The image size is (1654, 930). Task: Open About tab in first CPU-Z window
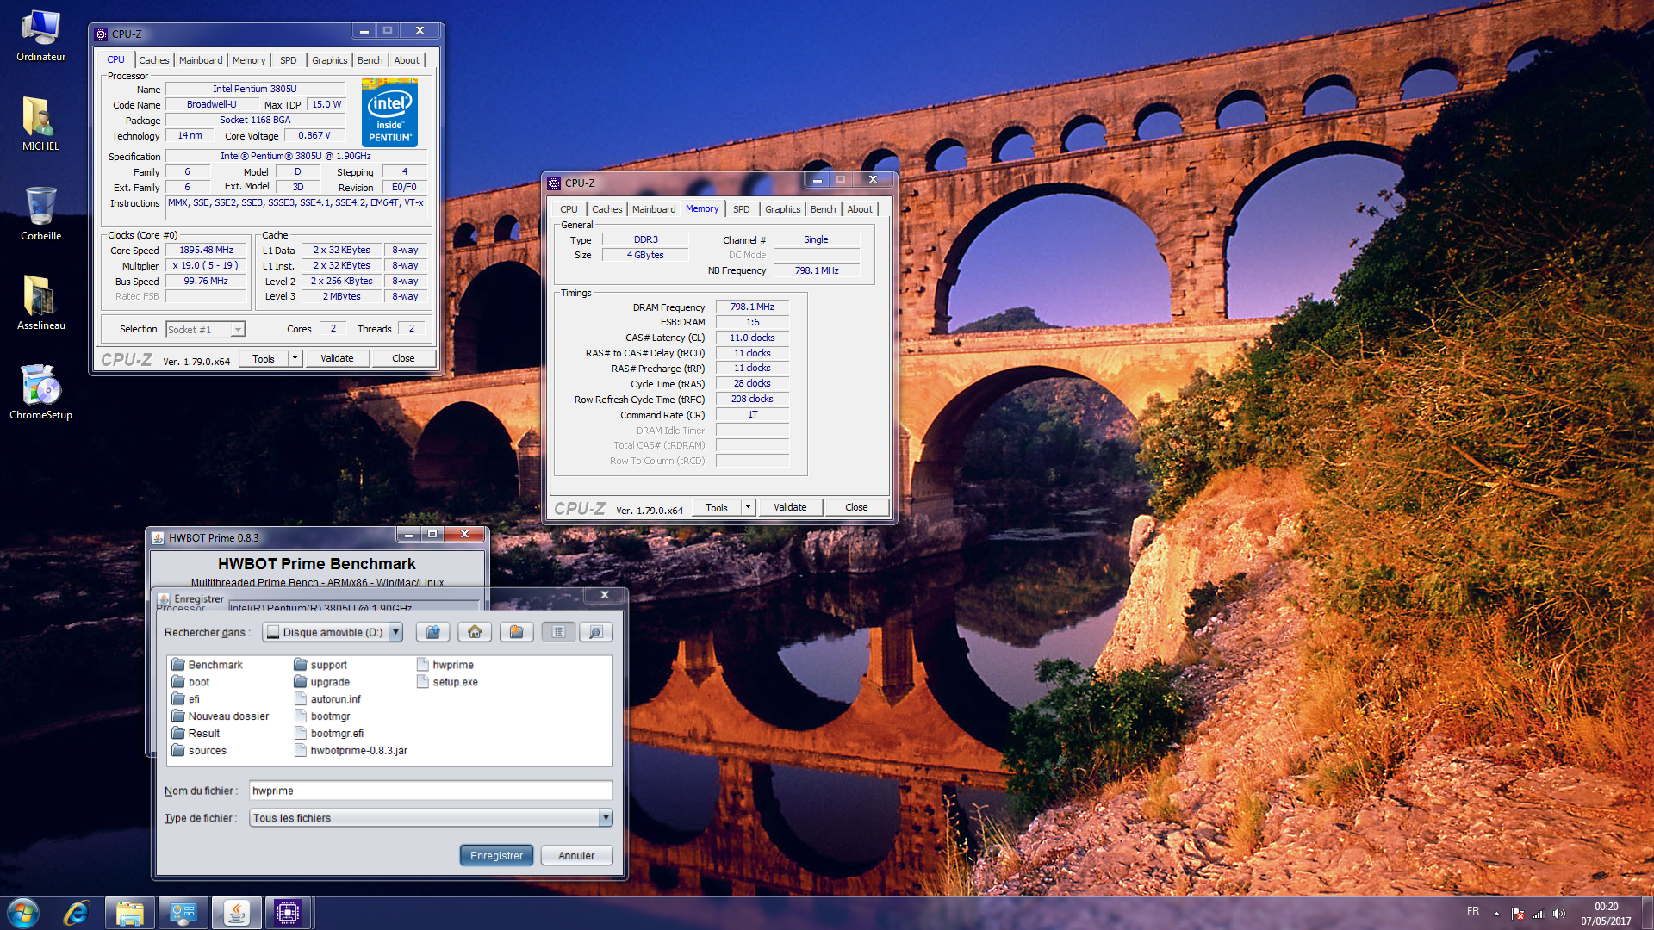click(407, 60)
